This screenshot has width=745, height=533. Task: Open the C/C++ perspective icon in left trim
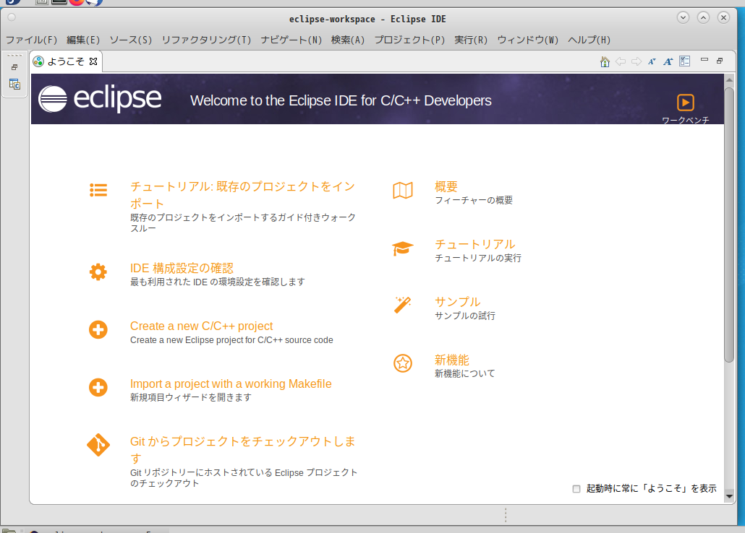(x=14, y=84)
